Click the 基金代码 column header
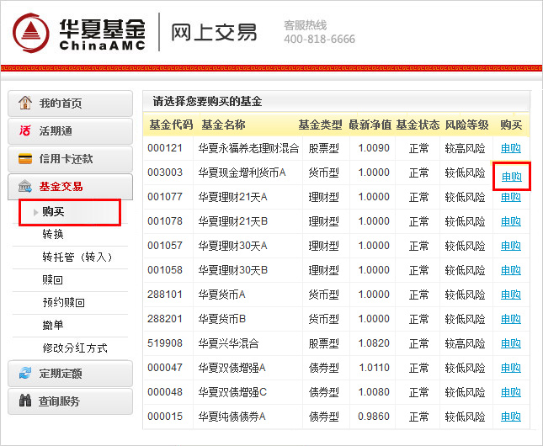This screenshot has height=446, width=543. point(171,125)
